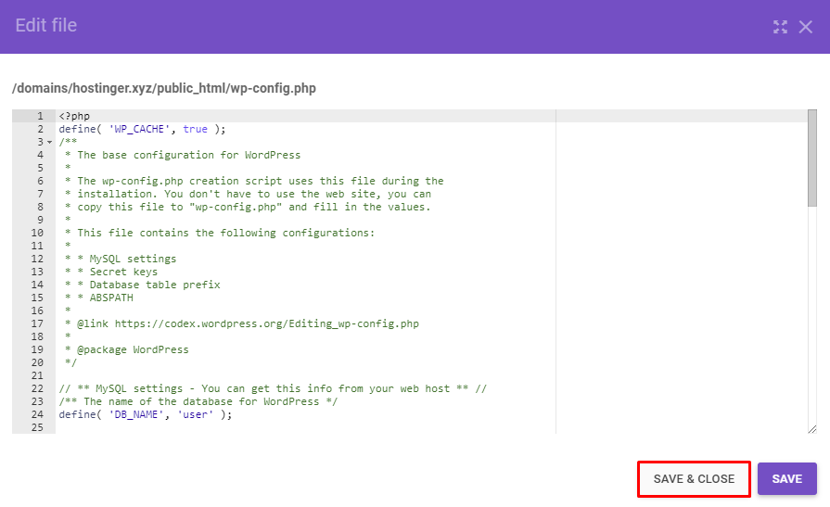Image resolution: width=830 pixels, height=507 pixels.
Task: Click the 'Edit file' dialog title
Action: click(46, 25)
